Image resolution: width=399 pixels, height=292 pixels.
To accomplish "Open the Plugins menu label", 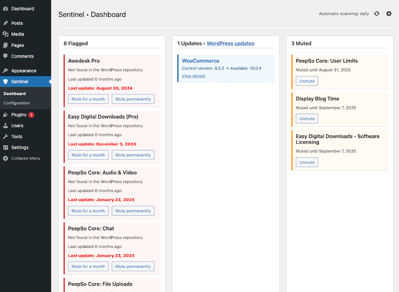I will [19, 115].
